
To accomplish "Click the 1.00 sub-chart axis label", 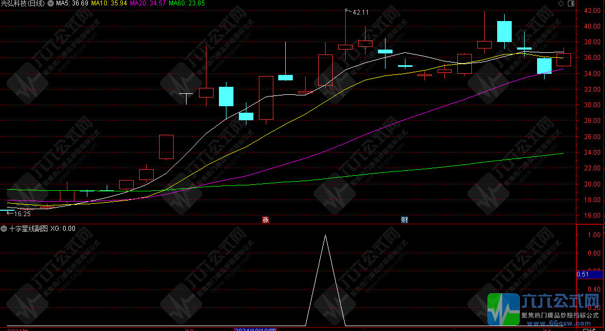I will point(594,235).
